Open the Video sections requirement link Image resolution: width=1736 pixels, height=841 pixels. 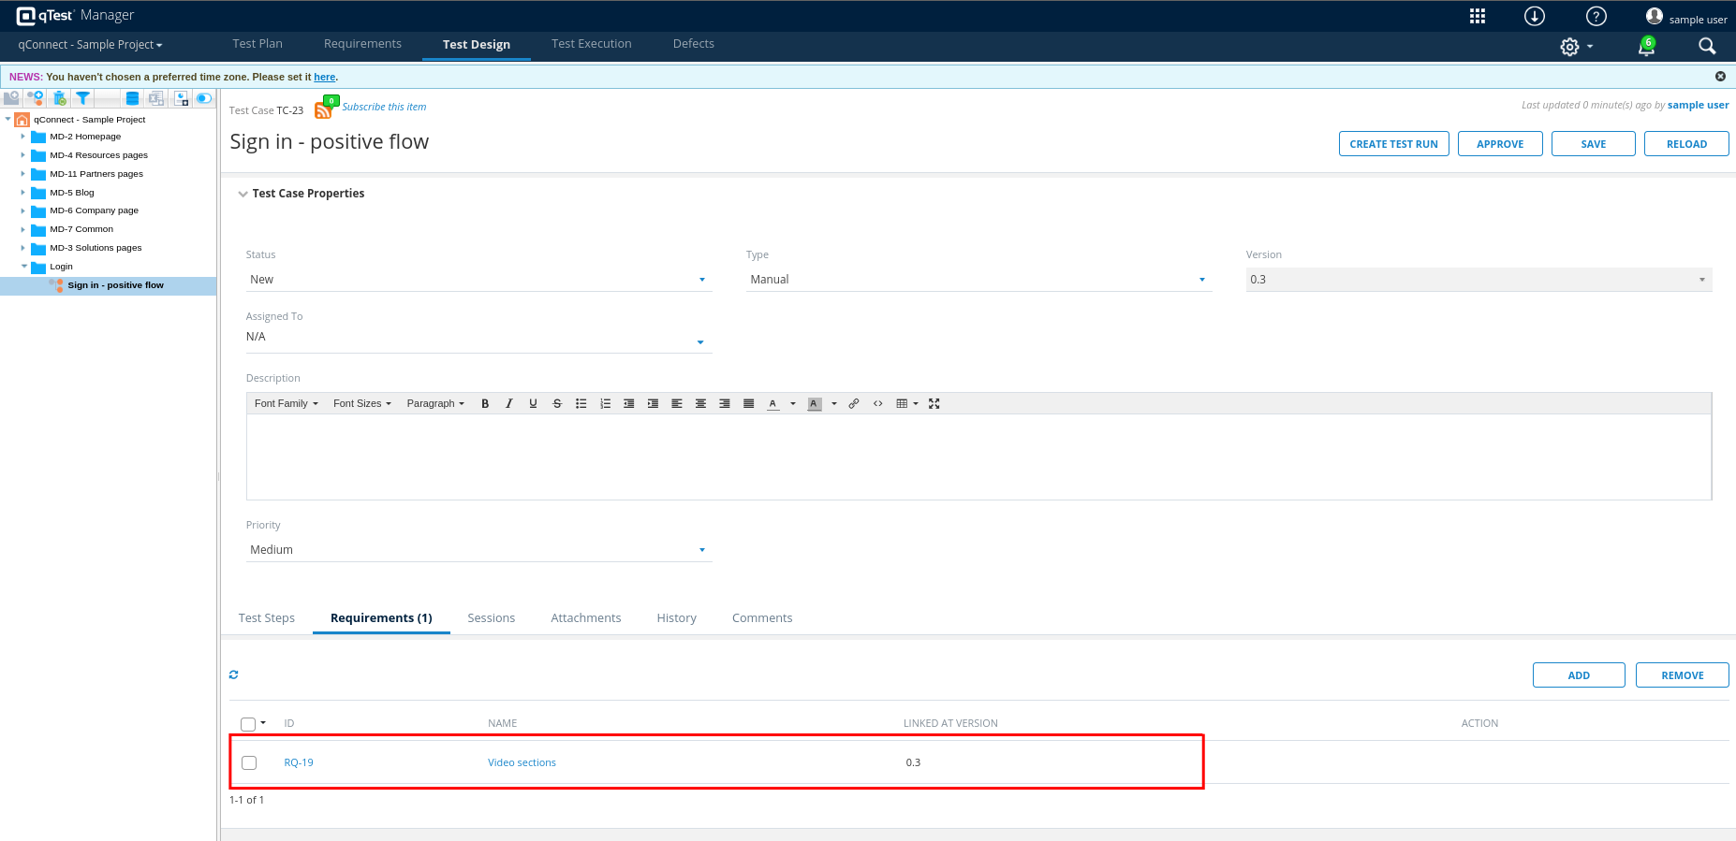pyautogui.click(x=522, y=762)
